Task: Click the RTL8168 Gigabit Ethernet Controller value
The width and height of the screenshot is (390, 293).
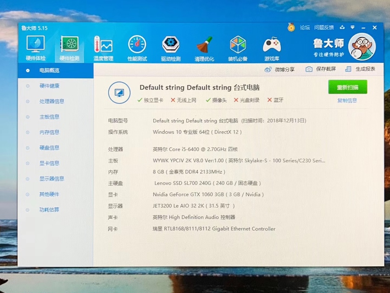Action: pyautogui.click(x=214, y=229)
